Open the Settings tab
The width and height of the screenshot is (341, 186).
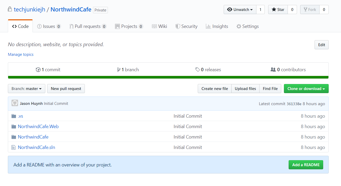click(x=247, y=26)
